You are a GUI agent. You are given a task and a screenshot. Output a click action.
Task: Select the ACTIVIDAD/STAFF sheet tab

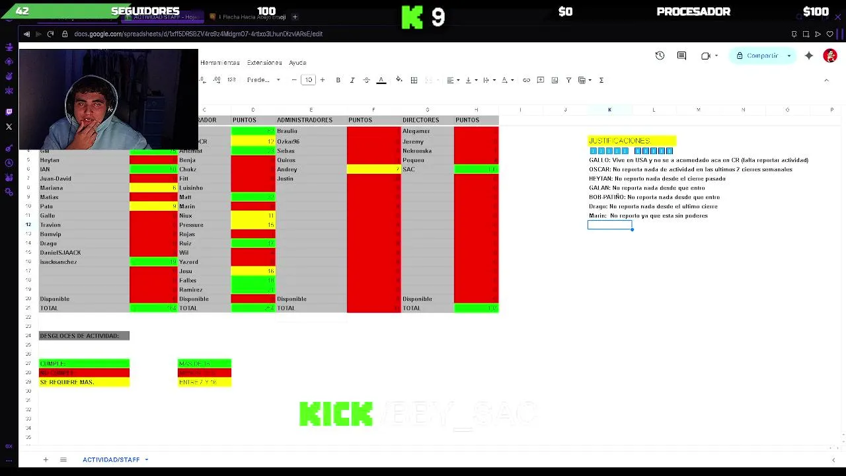(x=111, y=459)
